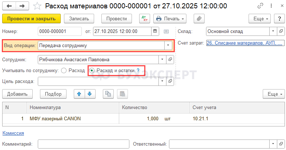Open the list icon next to date
This screenshot has width=286, height=150.
point(166,32)
